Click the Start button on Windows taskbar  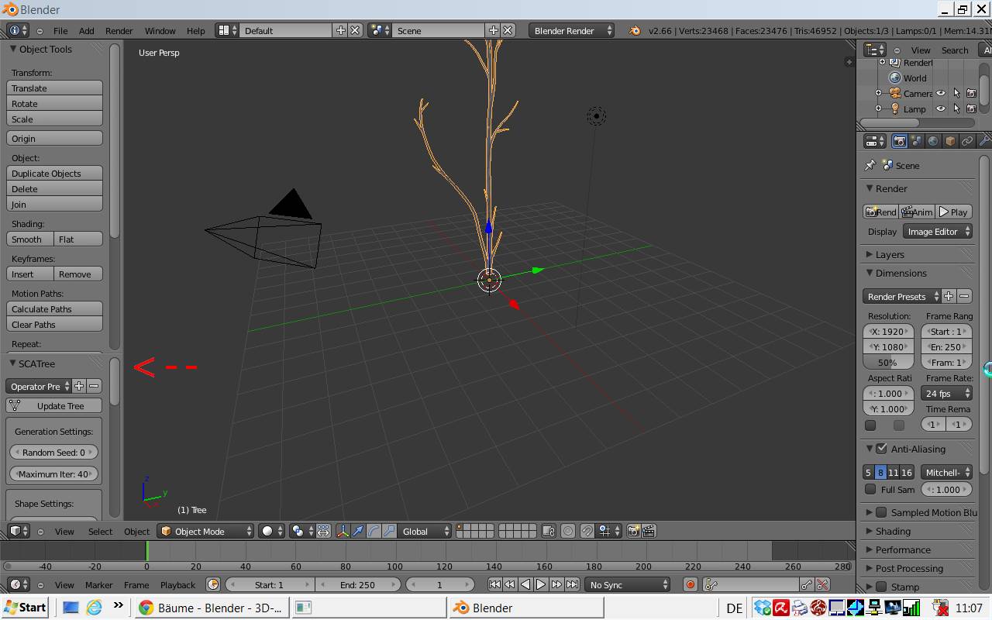(26, 608)
